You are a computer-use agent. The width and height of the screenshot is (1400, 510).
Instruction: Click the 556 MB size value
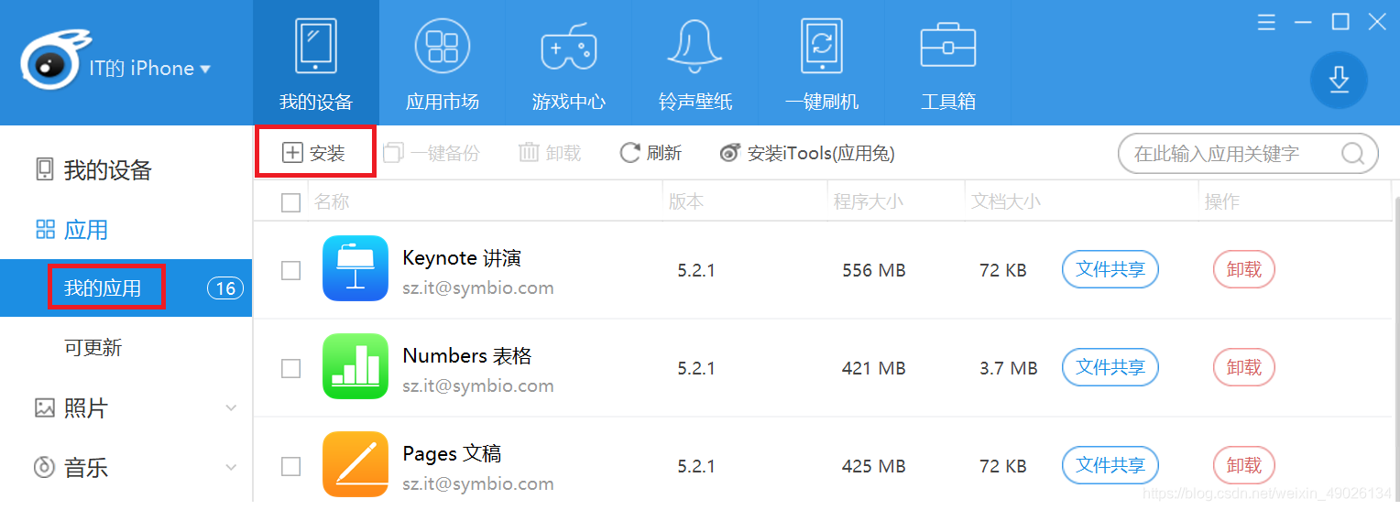click(874, 270)
